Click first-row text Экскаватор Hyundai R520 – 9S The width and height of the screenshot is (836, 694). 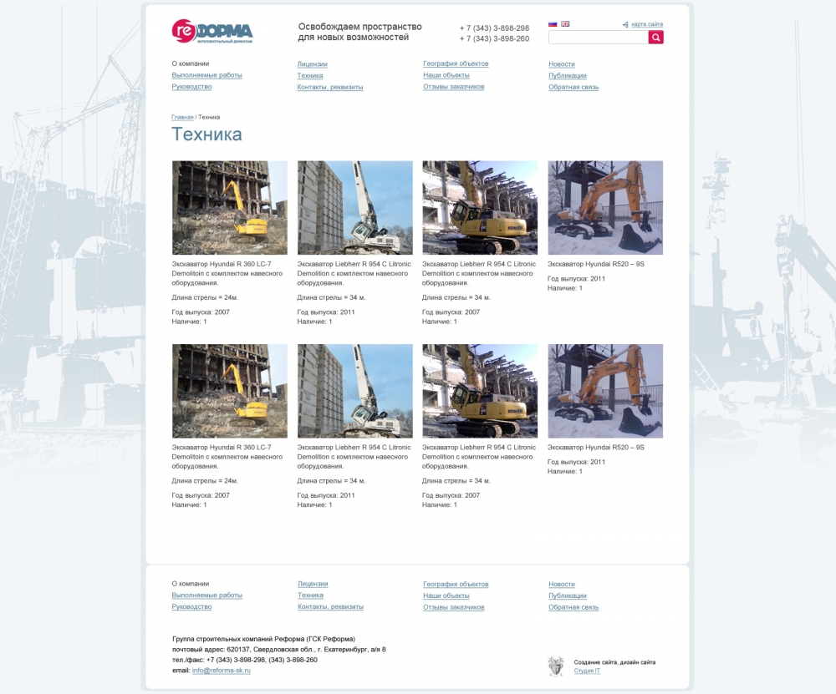pyautogui.click(x=596, y=264)
